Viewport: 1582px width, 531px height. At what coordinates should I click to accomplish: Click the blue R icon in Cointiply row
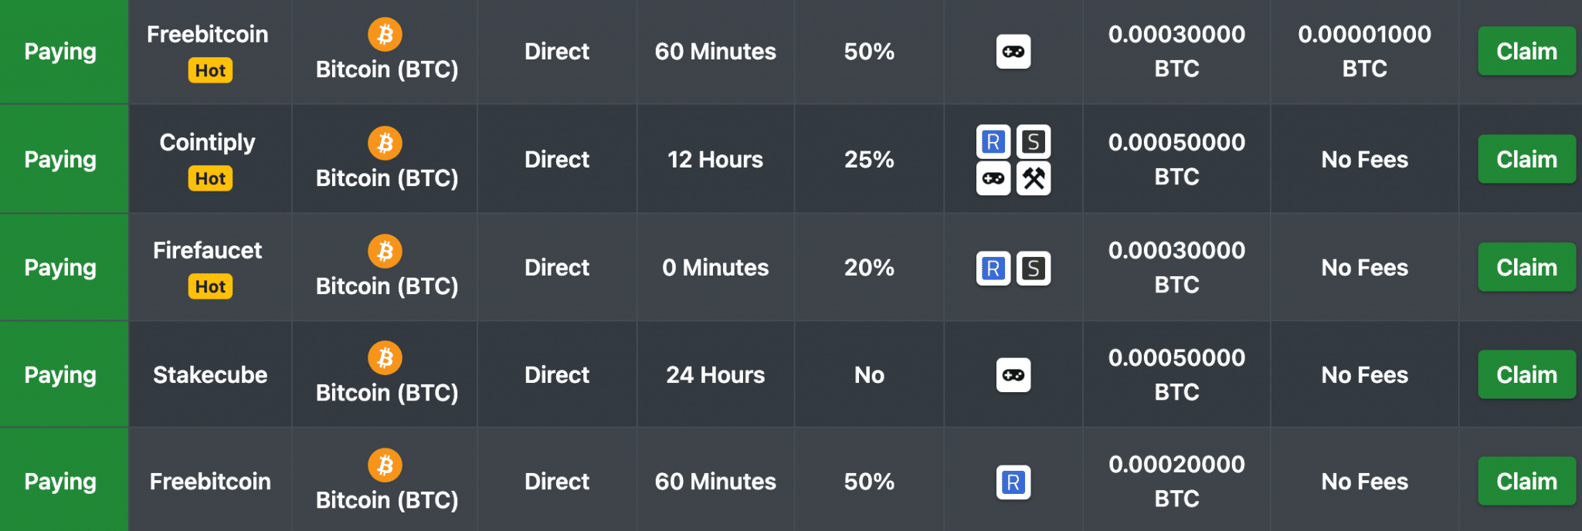993,141
